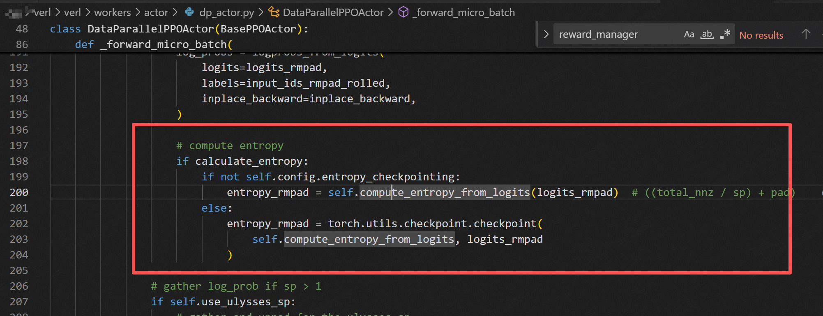Viewport: 823px width, 316px height.
Task: Enable Use Regular Expression search option
Action: pyautogui.click(x=725, y=35)
